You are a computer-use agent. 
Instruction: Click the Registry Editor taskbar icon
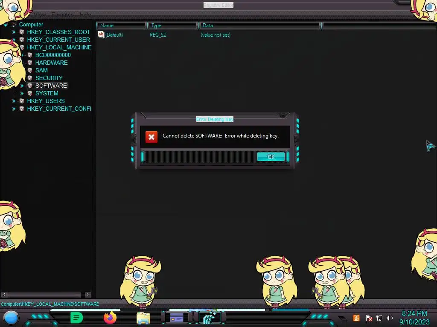pyautogui.click(x=210, y=318)
